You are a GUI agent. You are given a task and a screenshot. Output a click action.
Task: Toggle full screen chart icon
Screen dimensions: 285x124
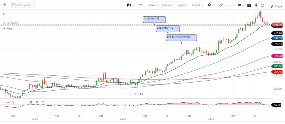[x=141, y=94]
